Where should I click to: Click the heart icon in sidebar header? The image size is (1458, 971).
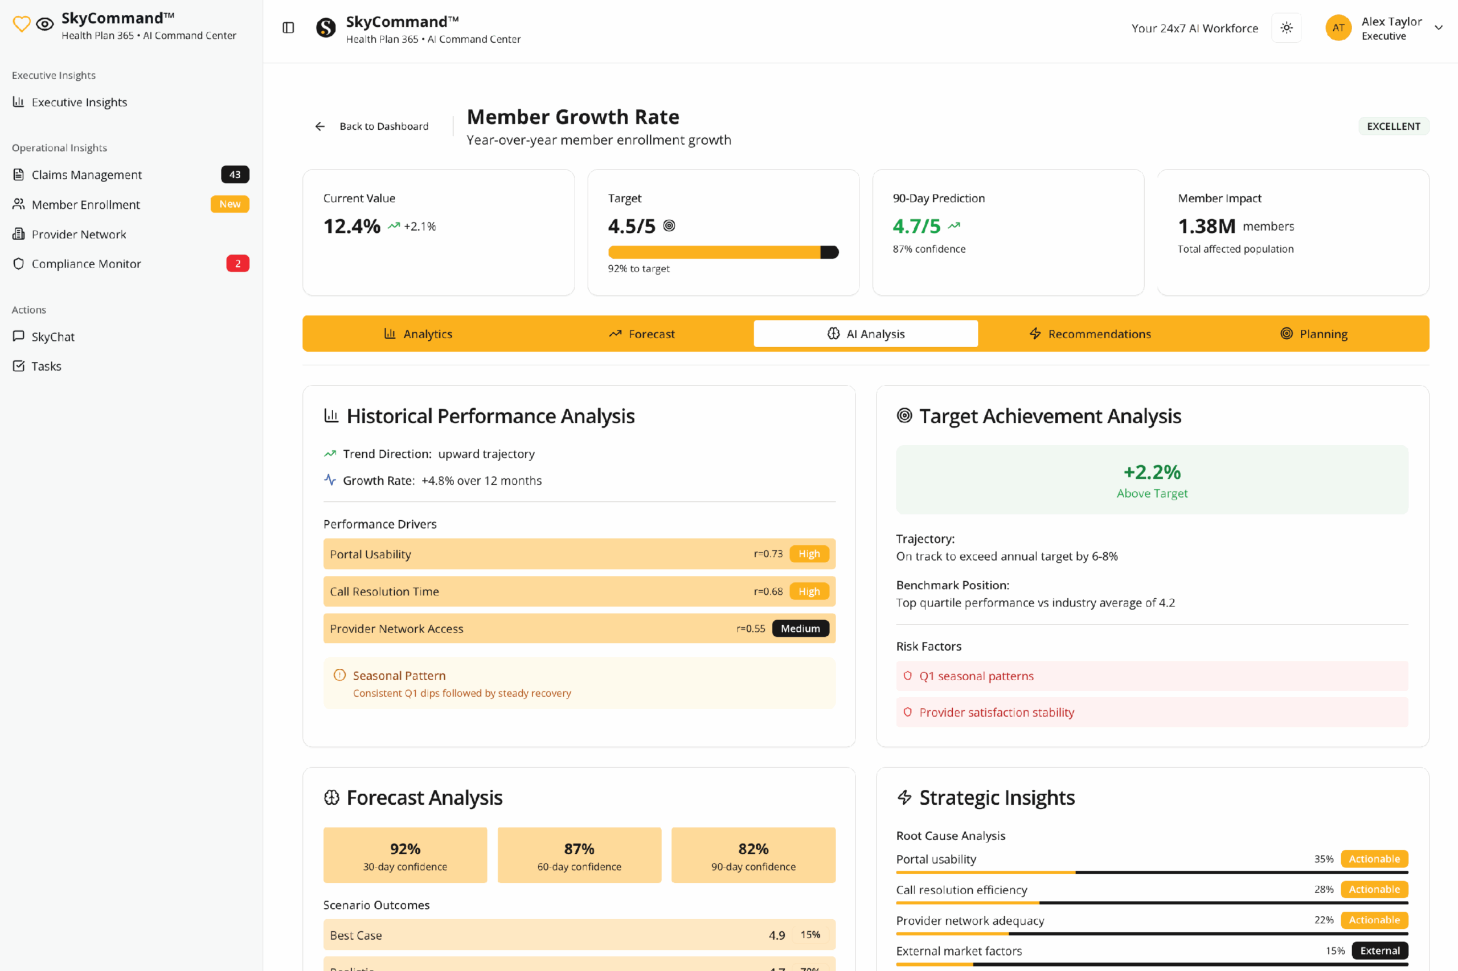click(22, 25)
